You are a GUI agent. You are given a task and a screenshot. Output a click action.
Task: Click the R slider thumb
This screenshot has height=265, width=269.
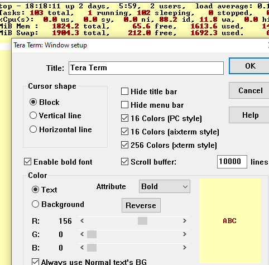143,221
